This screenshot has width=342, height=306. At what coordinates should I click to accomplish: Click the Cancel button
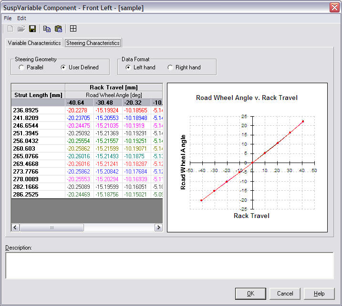pos(285,294)
